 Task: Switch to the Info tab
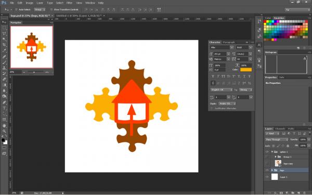tap(281, 77)
